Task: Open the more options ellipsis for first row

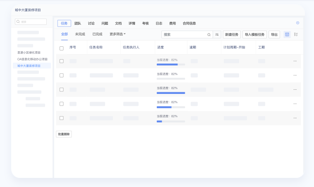Action: (295, 61)
